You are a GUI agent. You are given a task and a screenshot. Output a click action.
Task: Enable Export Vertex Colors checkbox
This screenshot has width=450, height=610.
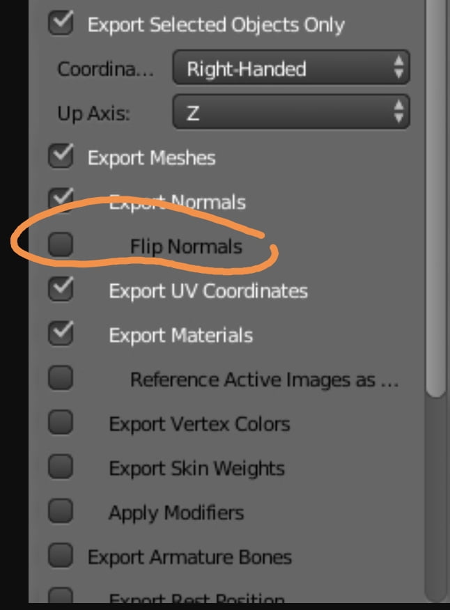pos(61,423)
